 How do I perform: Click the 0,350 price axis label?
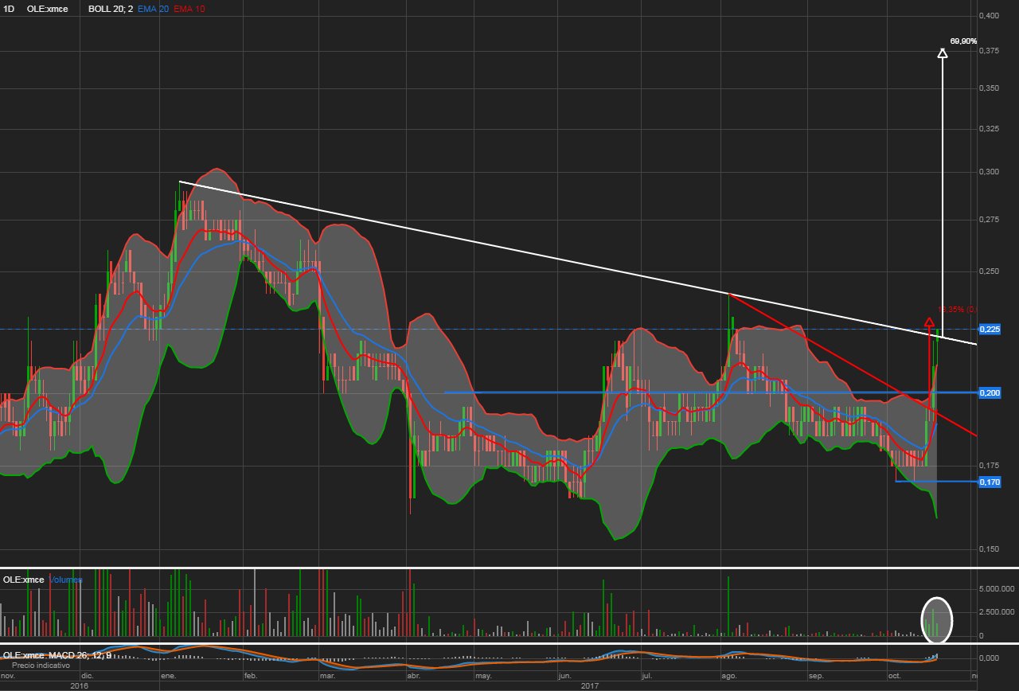(x=990, y=88)
